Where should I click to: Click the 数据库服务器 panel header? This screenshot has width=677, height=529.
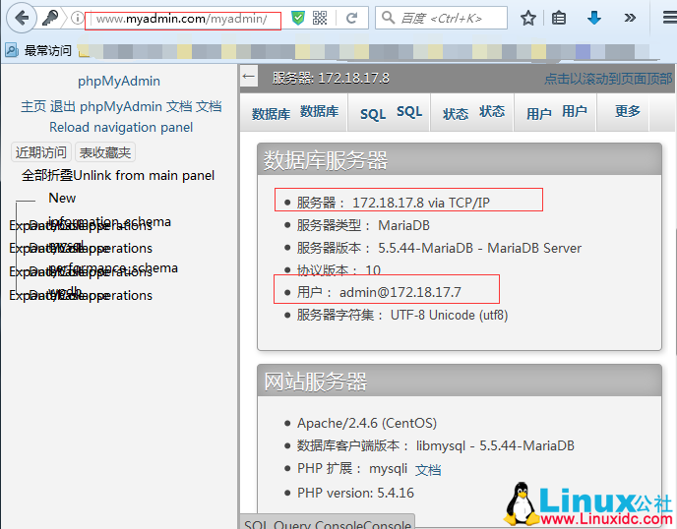460,159
